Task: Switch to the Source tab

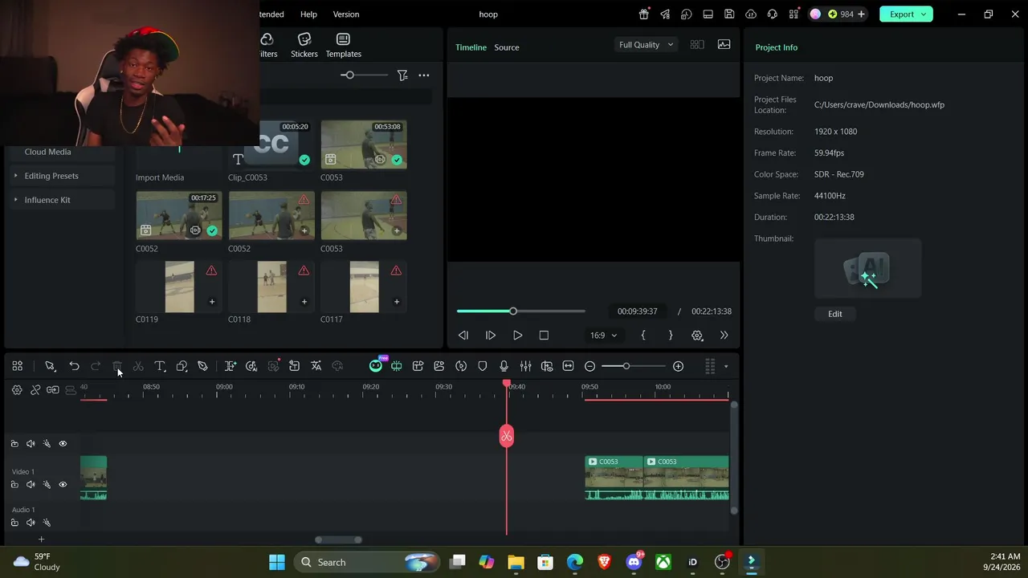Action: [506, 47]
